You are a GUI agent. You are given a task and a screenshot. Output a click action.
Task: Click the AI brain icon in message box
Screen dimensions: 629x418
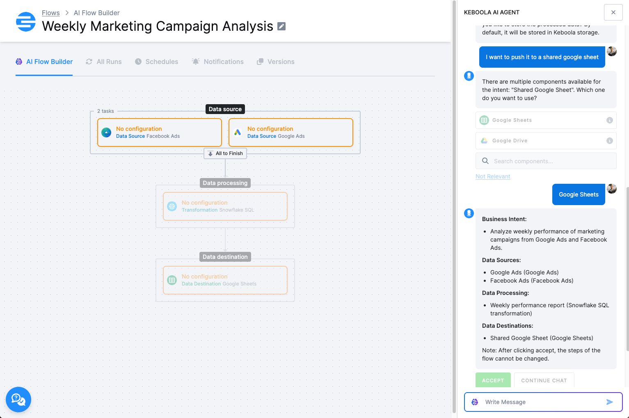pyautogui.click(x=475, y=402)
